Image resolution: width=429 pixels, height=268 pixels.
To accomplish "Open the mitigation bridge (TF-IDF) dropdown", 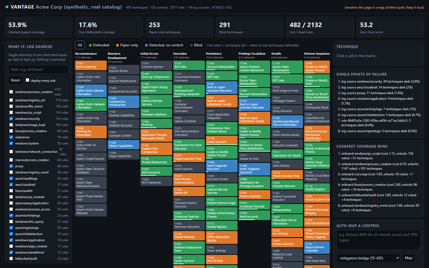I will click(x=368, y=258).
